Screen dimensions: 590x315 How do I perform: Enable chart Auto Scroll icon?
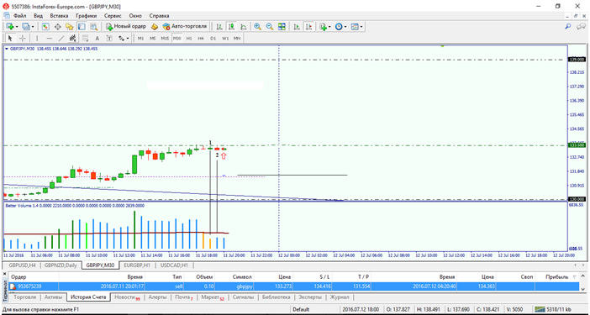[x=297, y=27]
